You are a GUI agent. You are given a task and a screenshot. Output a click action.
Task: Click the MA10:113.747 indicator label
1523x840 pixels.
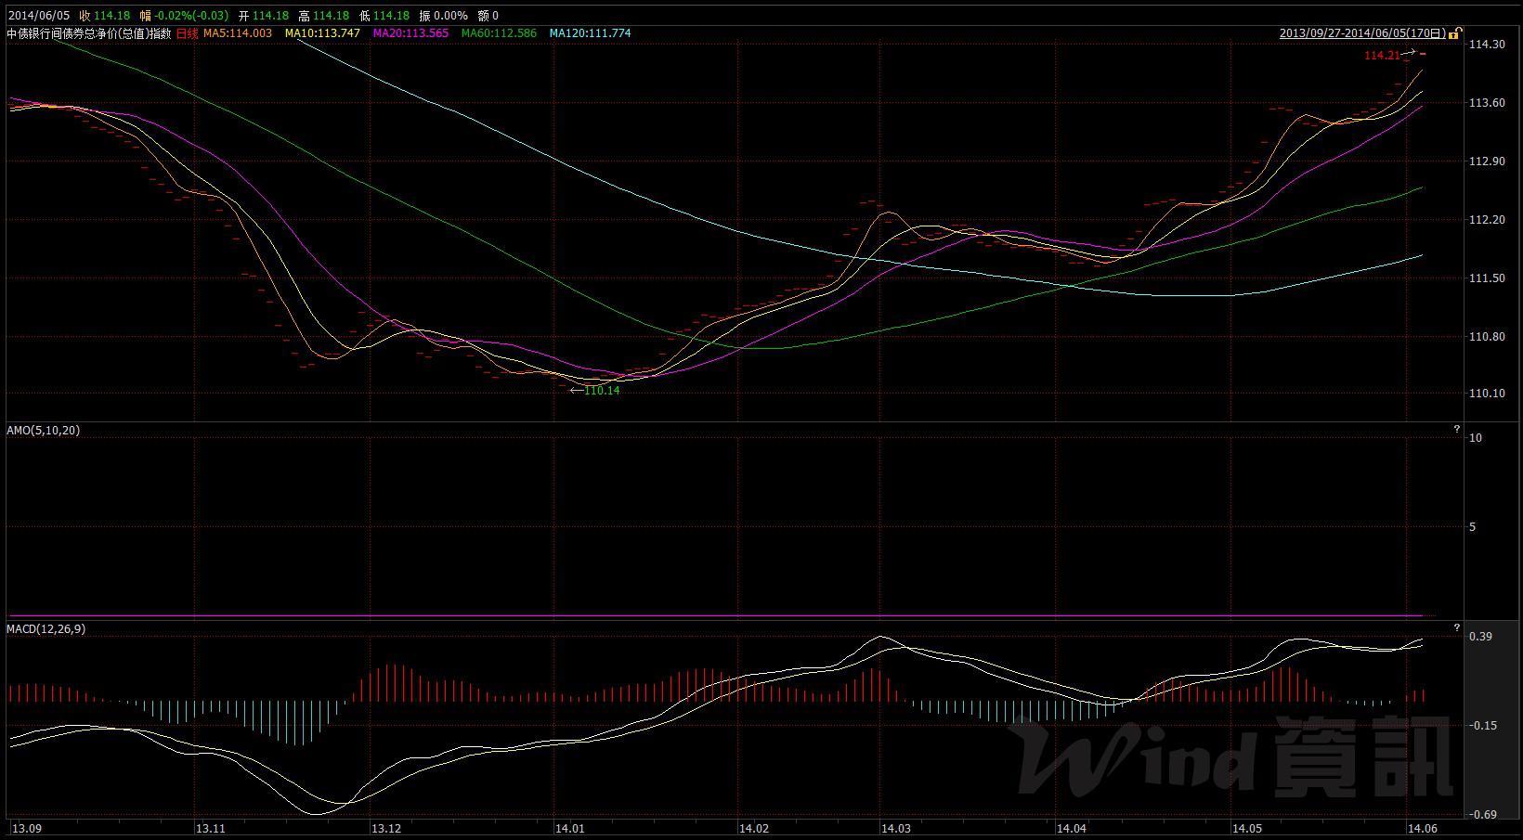(322, 32)
